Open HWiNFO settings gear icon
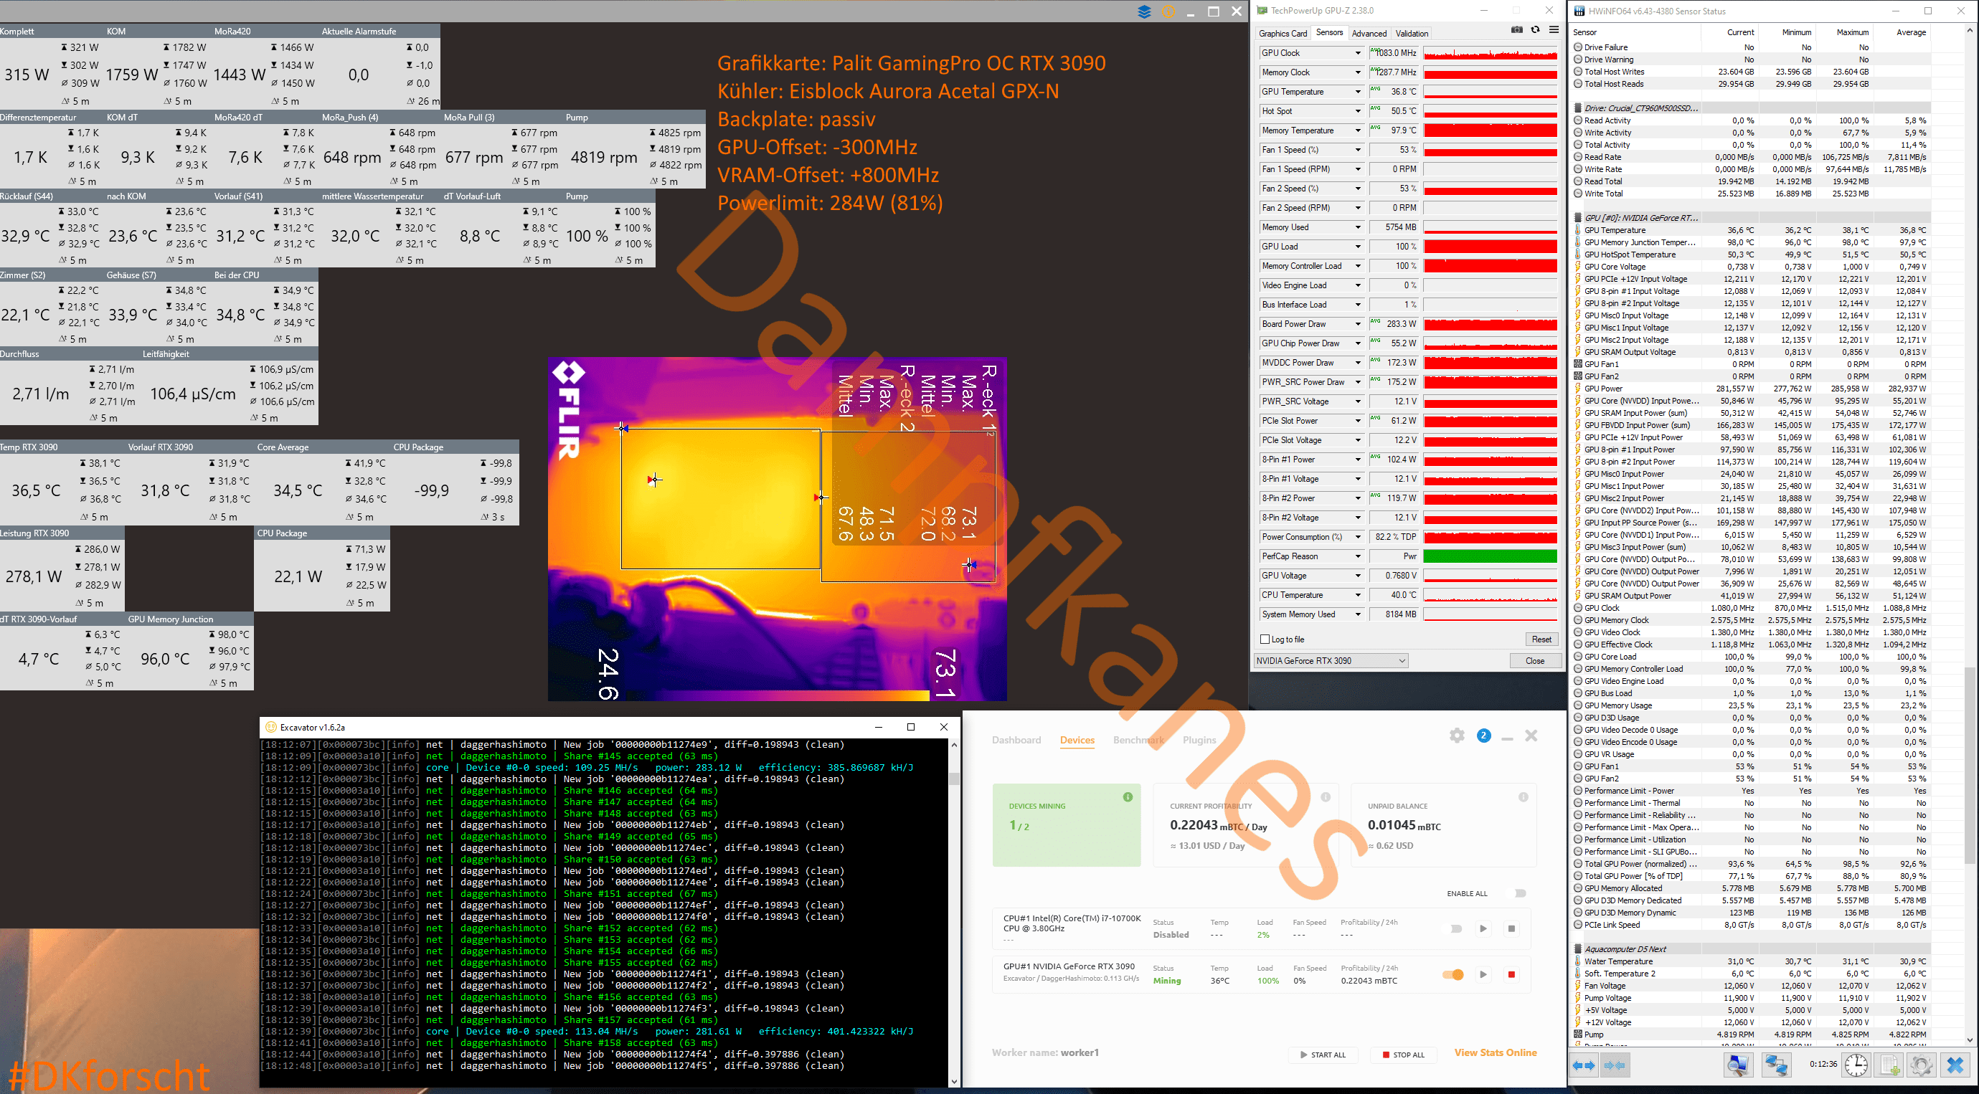The height and width of the screenshot is (1094, 1979). 1922,1065
